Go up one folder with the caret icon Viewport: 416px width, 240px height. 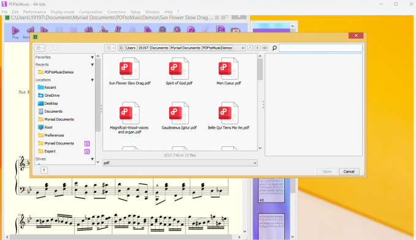click(250, 48)
